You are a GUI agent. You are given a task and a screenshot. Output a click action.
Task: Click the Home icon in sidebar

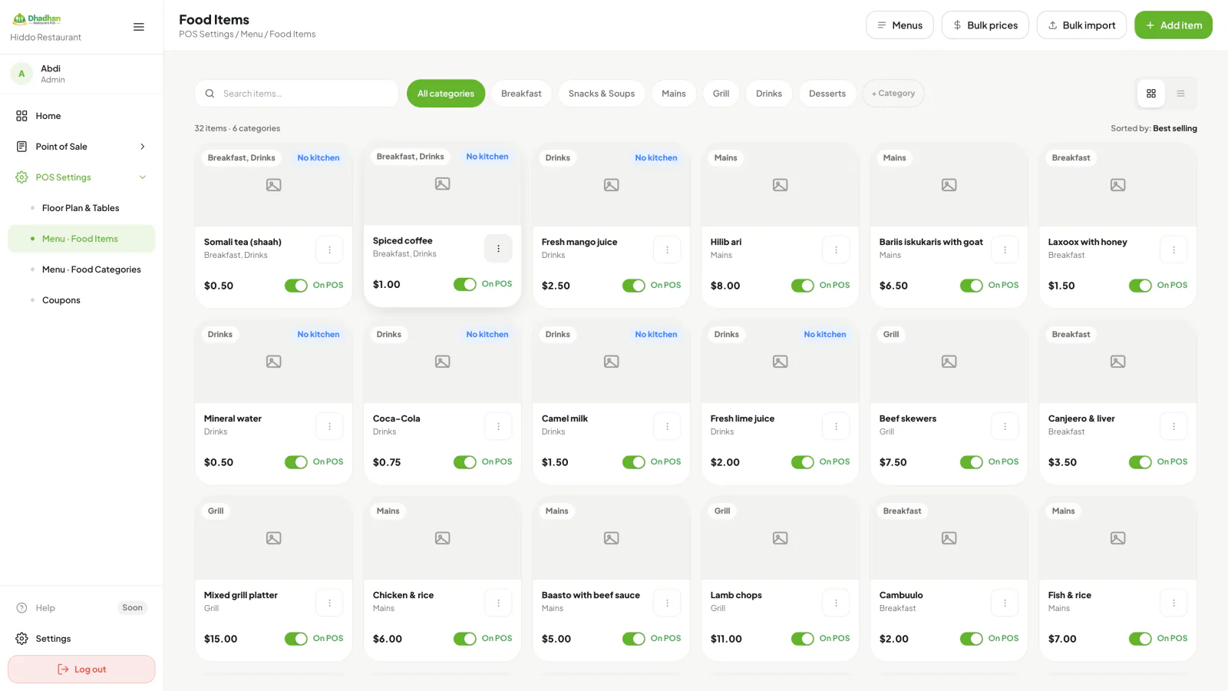click(x=21, y=116)
